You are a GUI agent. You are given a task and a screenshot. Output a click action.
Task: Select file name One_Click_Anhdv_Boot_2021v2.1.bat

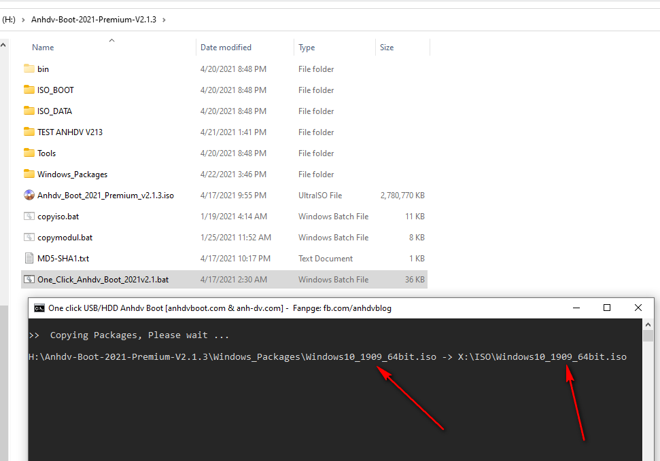pyautogui.click(x=103, y=279)
